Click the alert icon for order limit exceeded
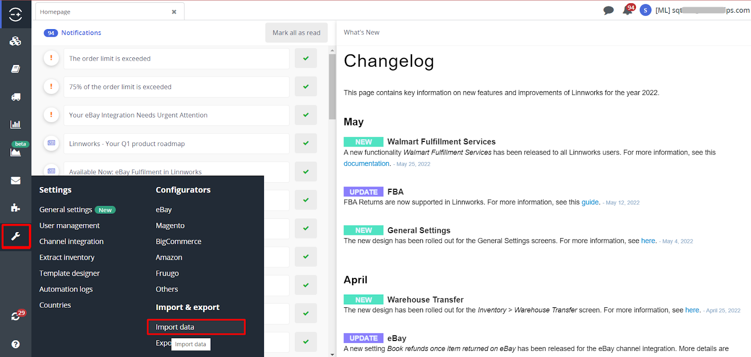Image resolution: width=751 pixels, height=357 pixels. 51,58
